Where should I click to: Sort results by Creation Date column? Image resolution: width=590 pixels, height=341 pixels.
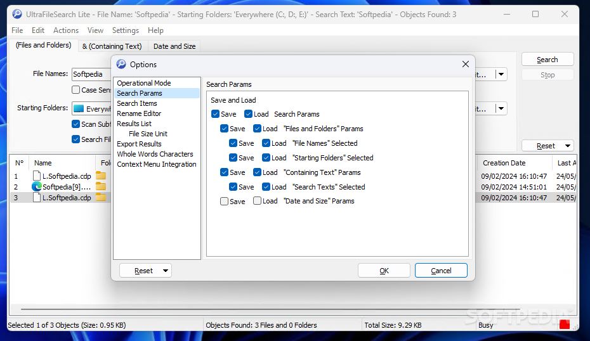(x=504, y=163)
